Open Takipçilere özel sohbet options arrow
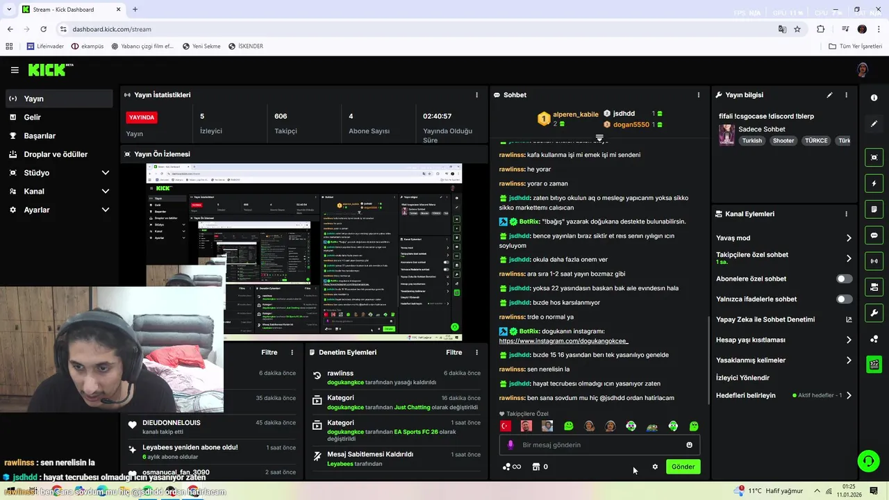Image resolution: width=889 pixels, height=500 pixels. click(x=849, y=258)
